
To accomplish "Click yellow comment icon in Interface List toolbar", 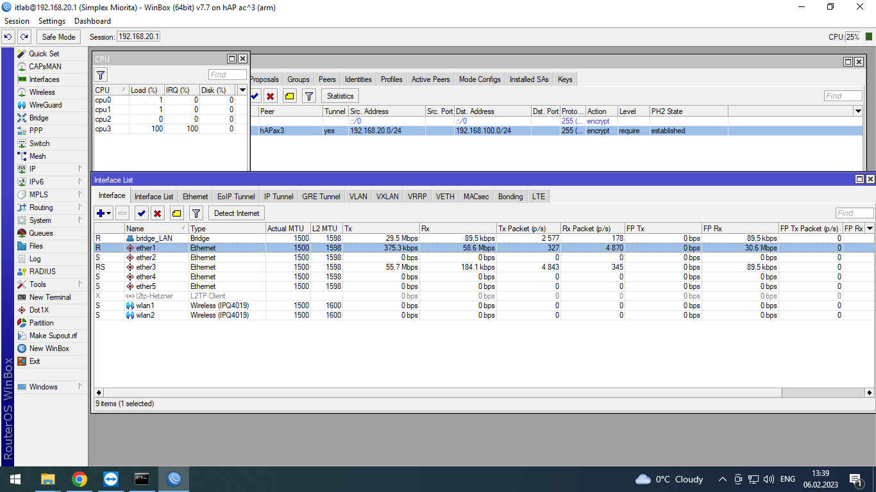I will [x=177, y=213].
